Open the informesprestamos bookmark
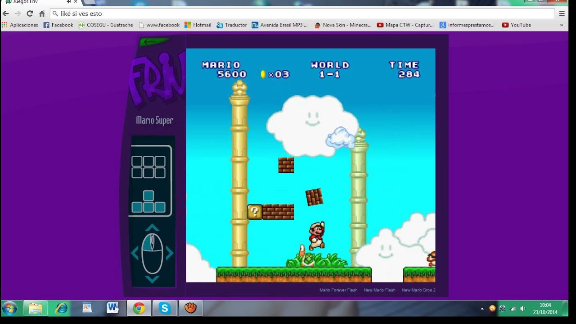This screenshot has height=324, width=576. [x=467, y=25]
